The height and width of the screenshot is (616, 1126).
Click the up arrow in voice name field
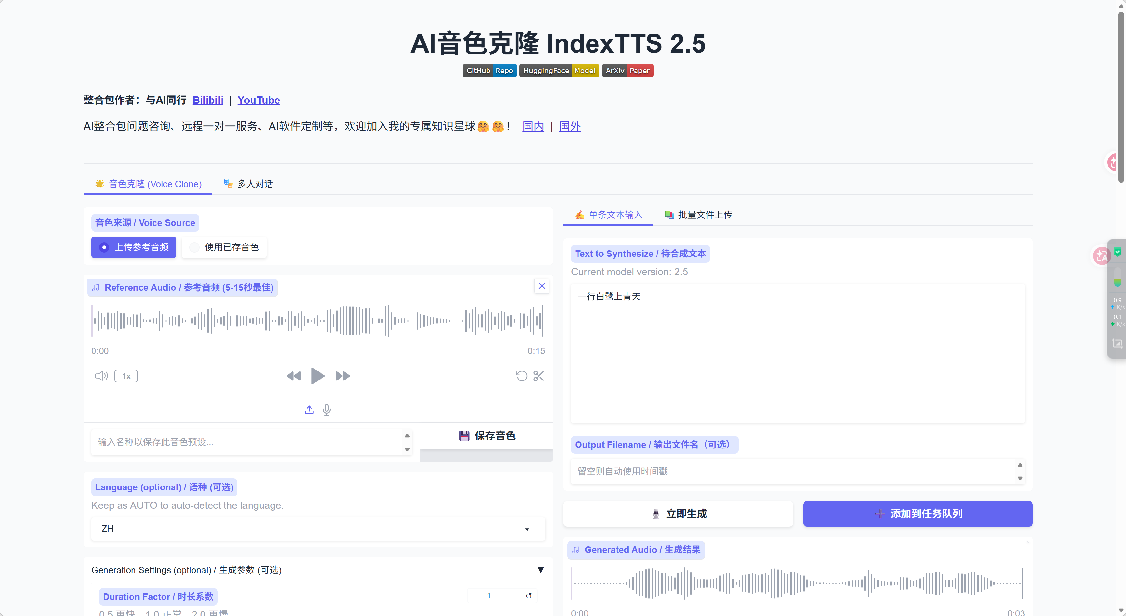point(407,436)
